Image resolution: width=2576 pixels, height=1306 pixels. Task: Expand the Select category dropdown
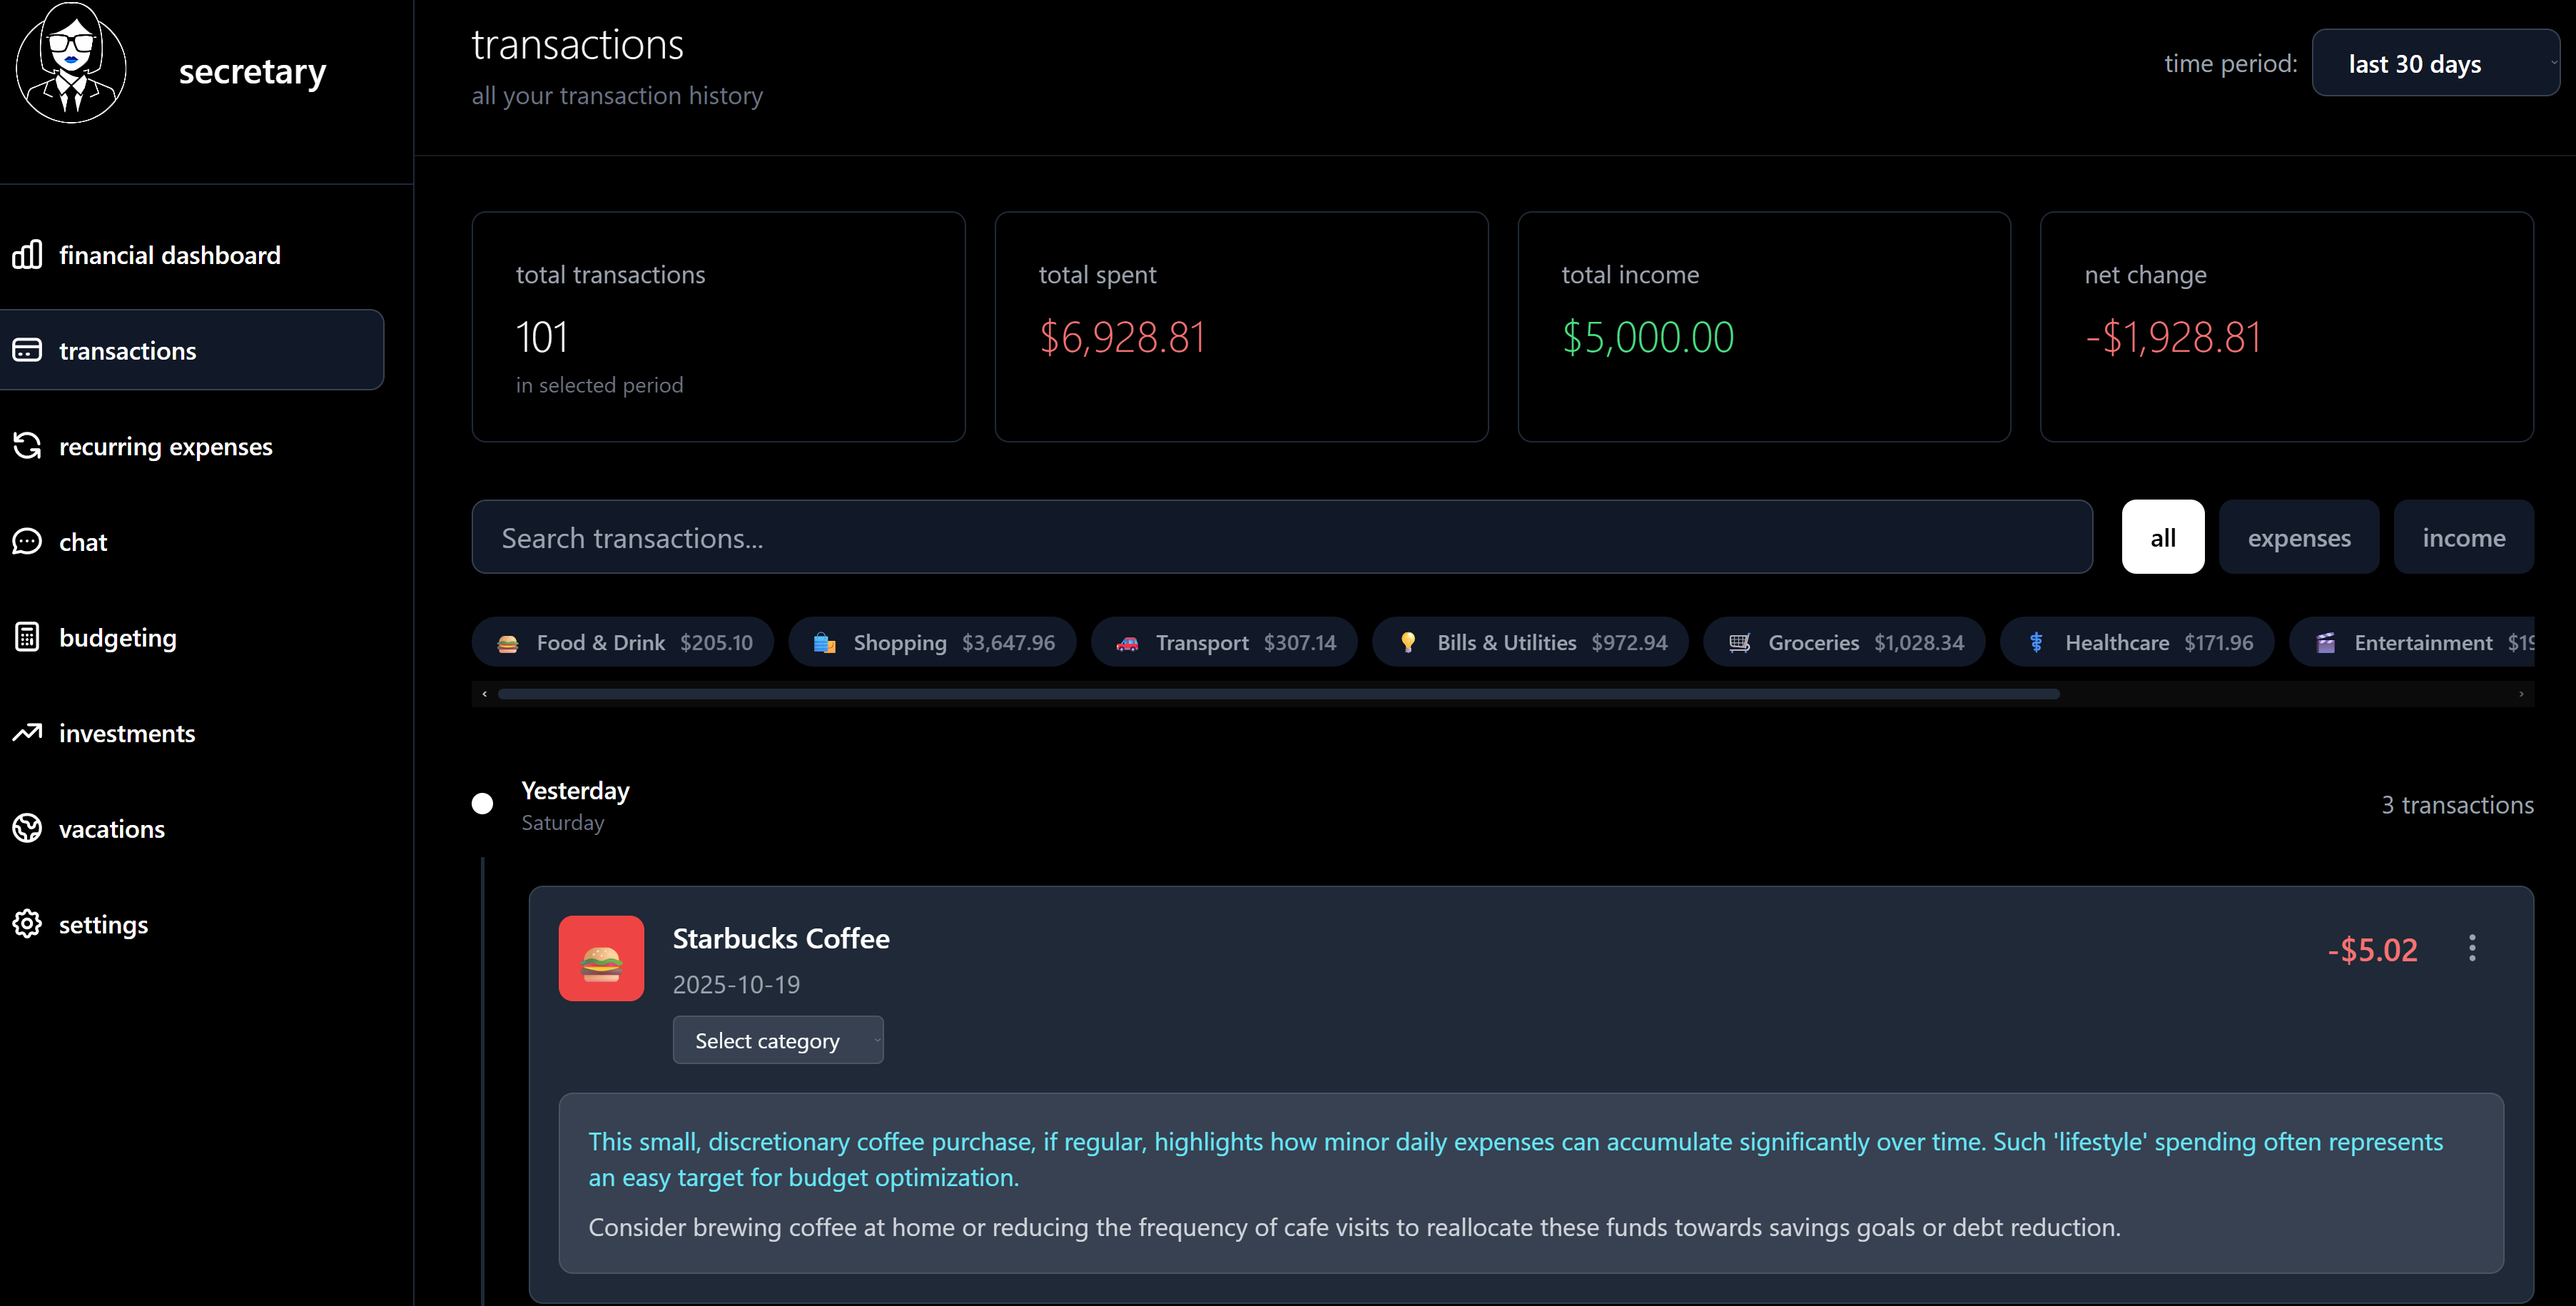tap(777, 1040)
